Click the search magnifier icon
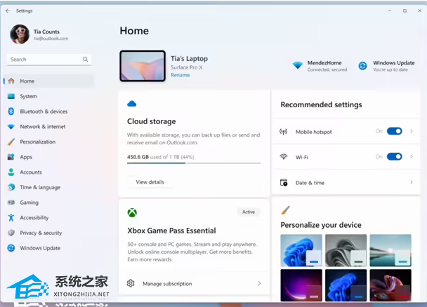This screenshot has width=427, height=307. click(x=85, y=59)
